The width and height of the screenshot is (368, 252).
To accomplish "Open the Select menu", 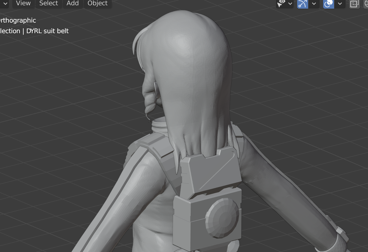I will pos(49,3).
